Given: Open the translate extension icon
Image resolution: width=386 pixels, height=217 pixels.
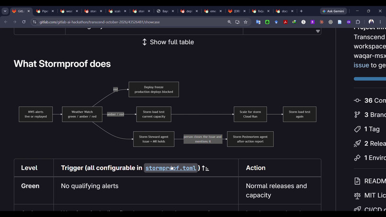Looking at the screenshot, I should pyautogui.click(x=258, y=22).
